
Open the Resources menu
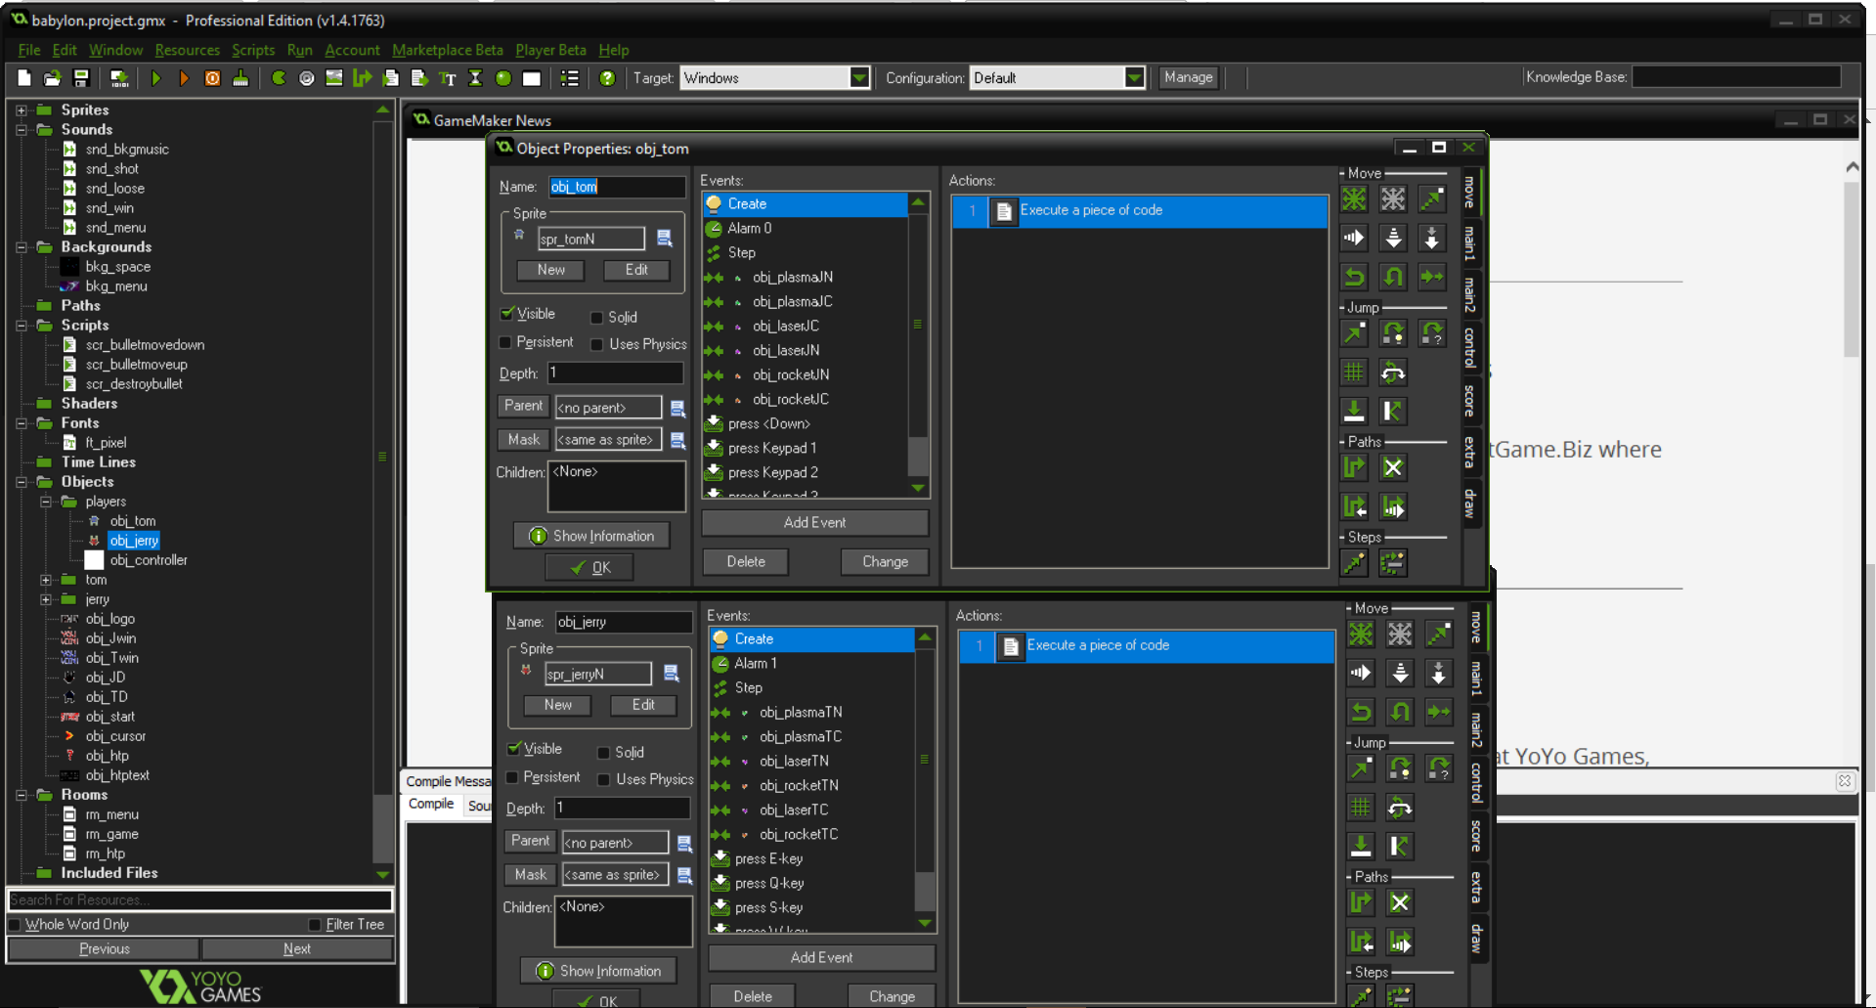188,50
